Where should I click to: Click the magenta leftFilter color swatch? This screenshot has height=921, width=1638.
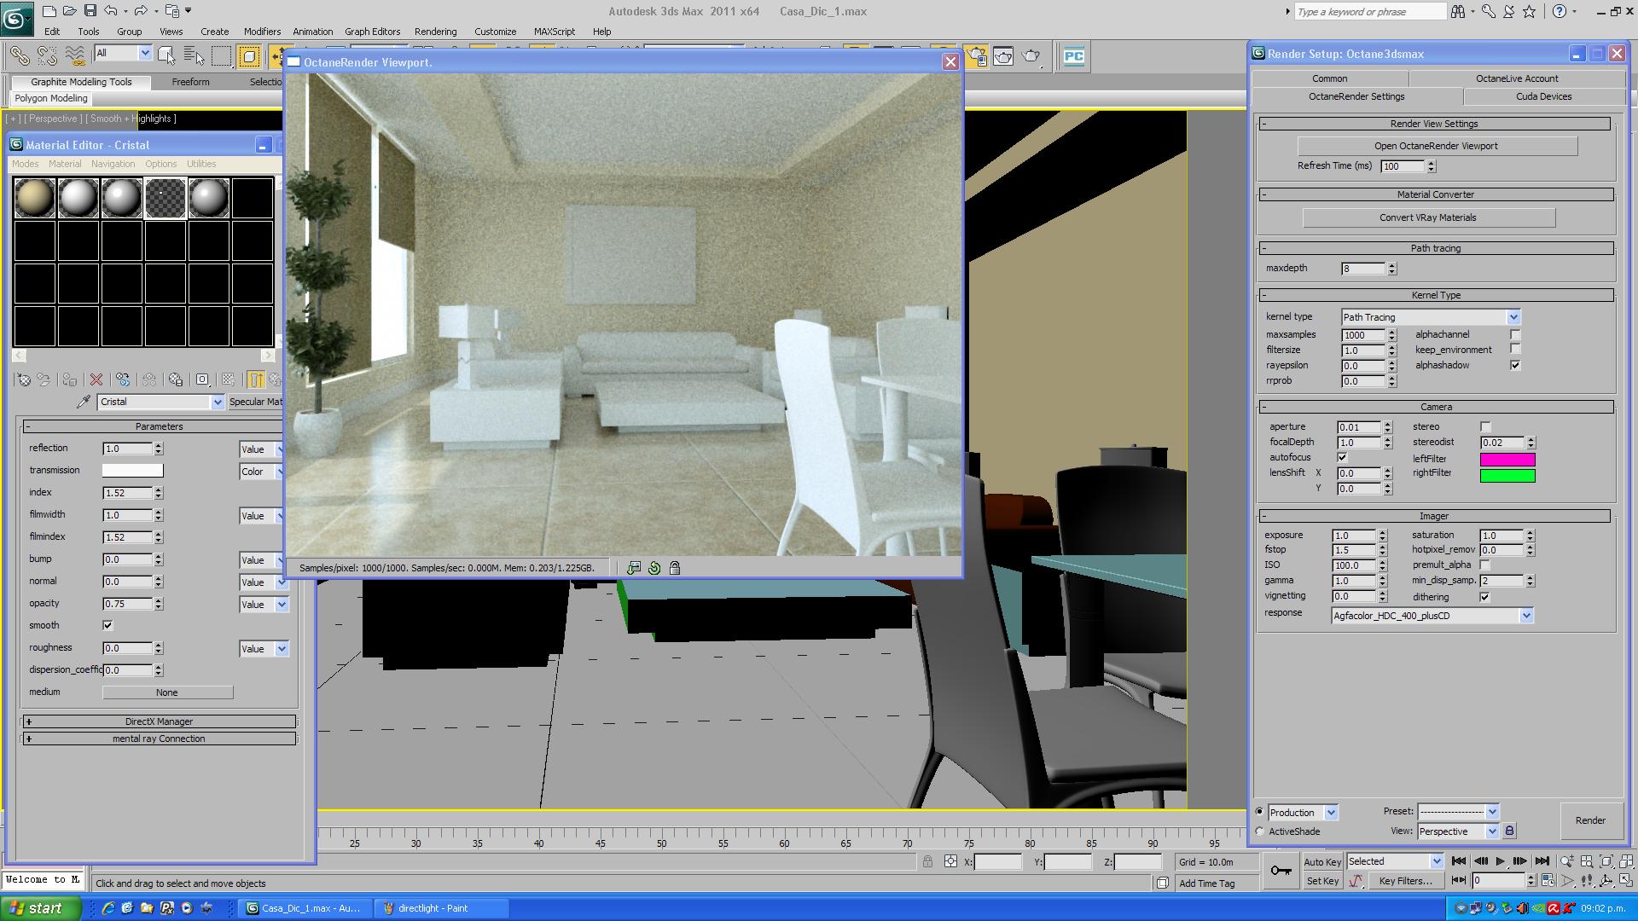coord(1507,459)
